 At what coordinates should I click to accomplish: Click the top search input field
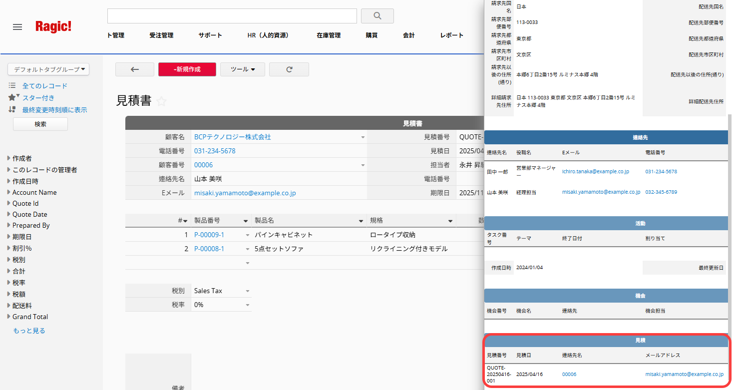coord(232,16)
